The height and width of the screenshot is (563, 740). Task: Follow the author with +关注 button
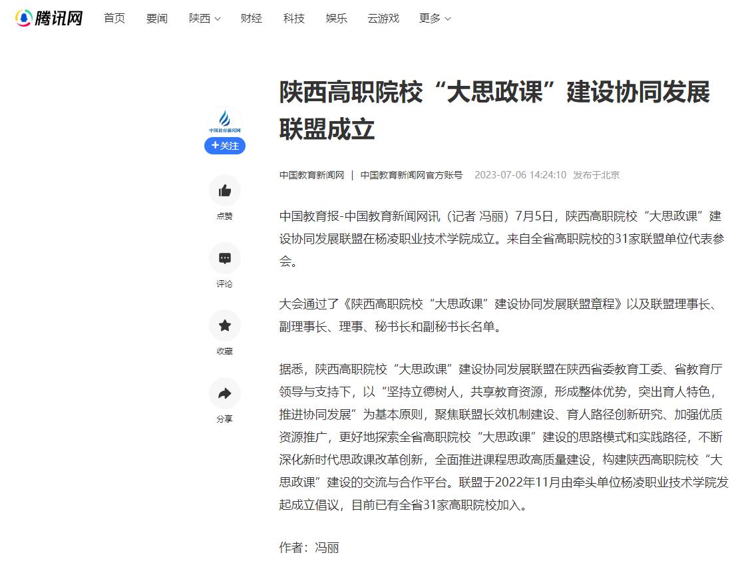click(225, 146)
